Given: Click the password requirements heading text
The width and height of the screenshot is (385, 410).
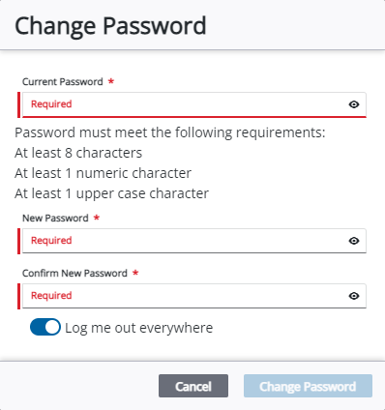Looking at the screenshot, I should (x=170, y=132).
